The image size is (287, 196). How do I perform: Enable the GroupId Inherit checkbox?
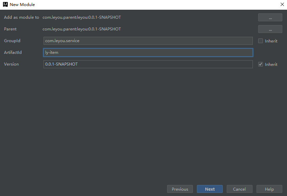point(261,41)
